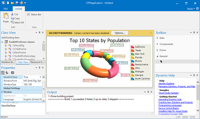Screen dimensions: 200x119
Task: Open the Visual Studio Samples link
Action: tap(168, 93)
